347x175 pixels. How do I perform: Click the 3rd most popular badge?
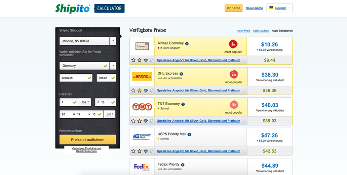234,105
